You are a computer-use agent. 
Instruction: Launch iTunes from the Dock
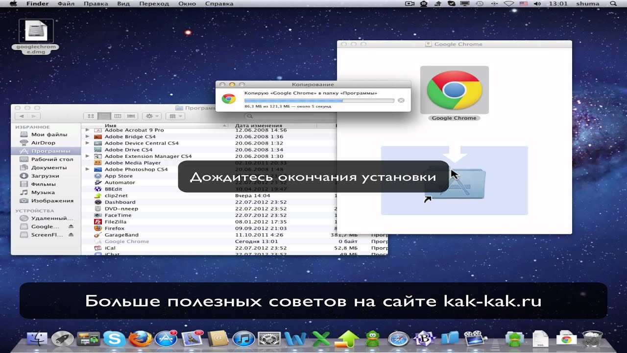pos(243,338)
